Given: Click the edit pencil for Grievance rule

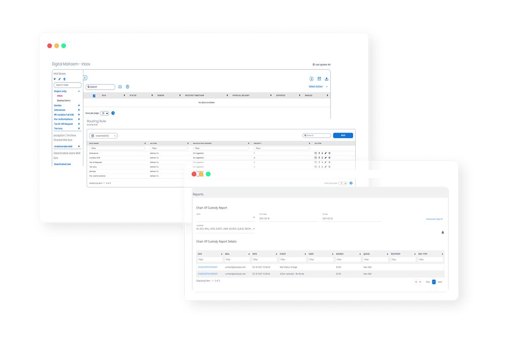Looking at the screenshot, I should (x=325, y=153).
